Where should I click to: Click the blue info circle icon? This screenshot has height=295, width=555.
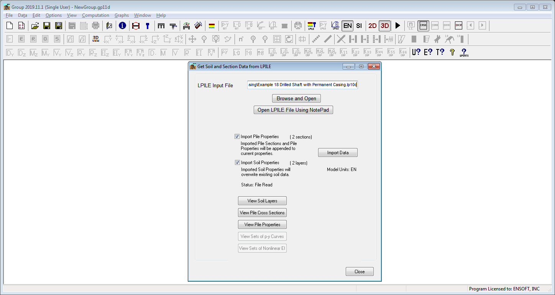coord(122,26)
